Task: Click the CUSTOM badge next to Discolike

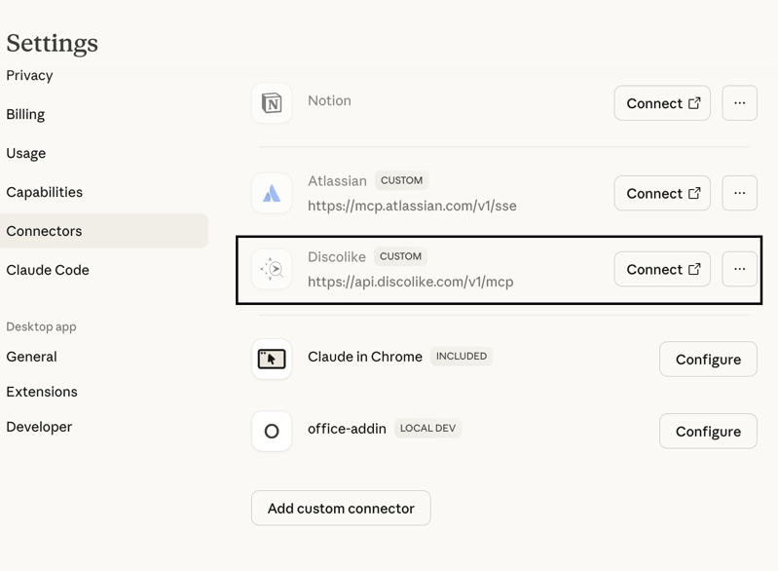Action: [x=400, y=256]
